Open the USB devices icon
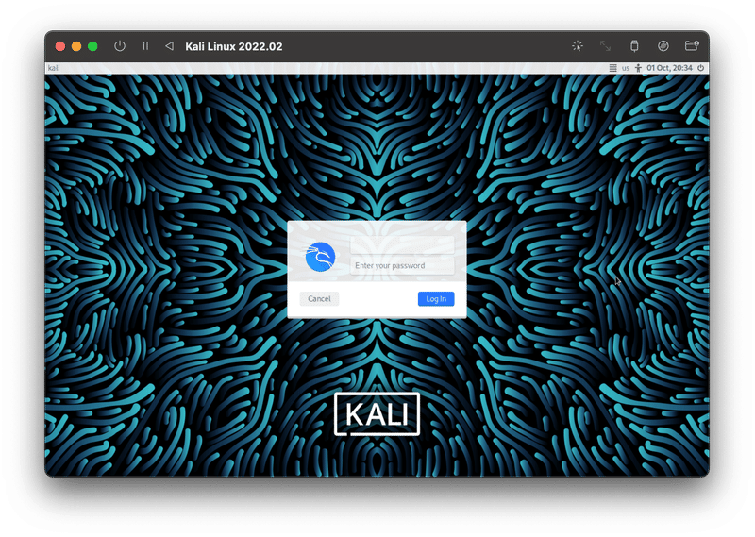 pos(634,45)
